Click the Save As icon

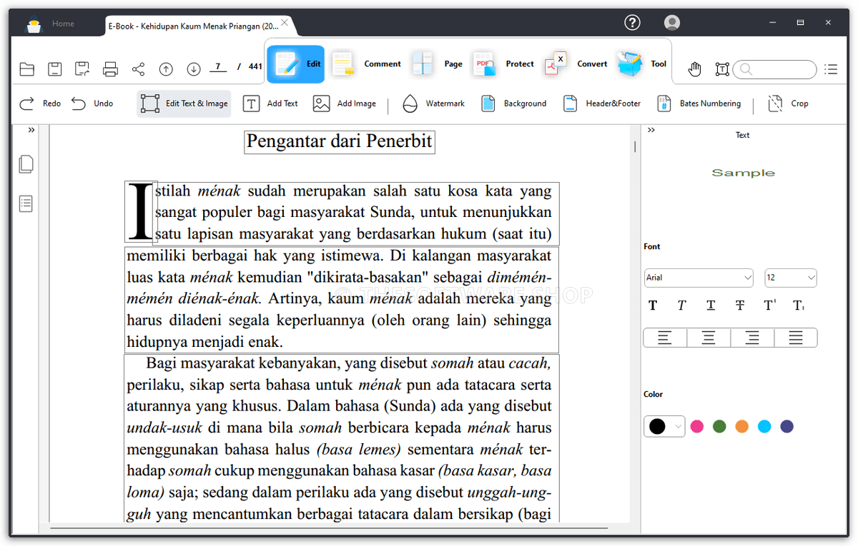coord(82,69)
